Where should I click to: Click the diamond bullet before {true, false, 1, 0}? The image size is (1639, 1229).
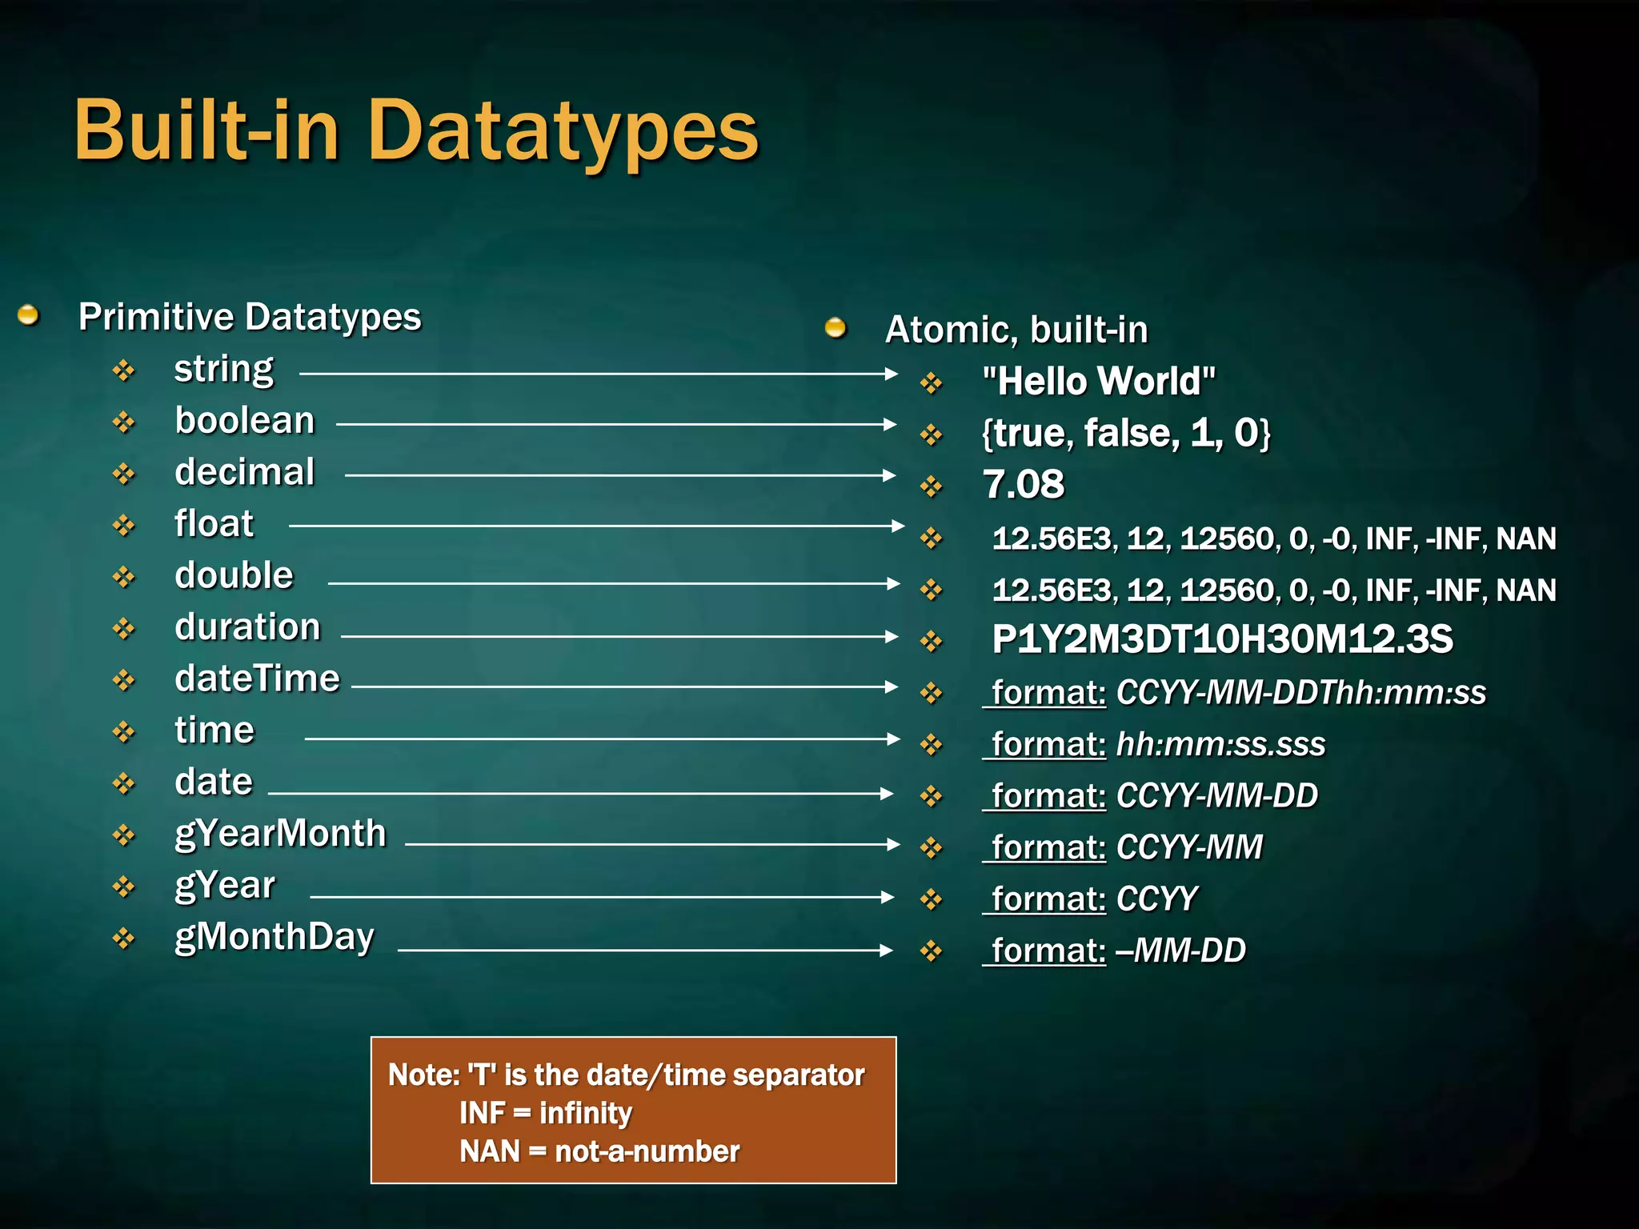click(x=932, y=435)
